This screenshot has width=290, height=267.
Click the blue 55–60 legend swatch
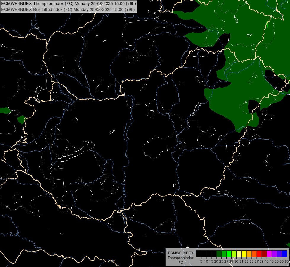click(284, 254)
